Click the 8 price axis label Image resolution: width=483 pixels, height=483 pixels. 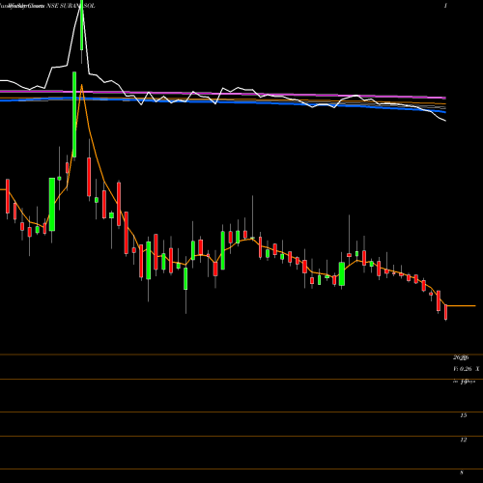point(462,472)
